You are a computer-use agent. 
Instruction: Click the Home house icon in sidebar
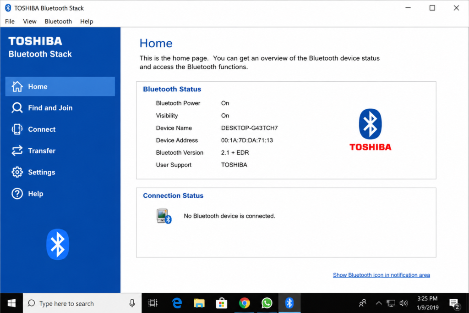click(x=17, y=86)
